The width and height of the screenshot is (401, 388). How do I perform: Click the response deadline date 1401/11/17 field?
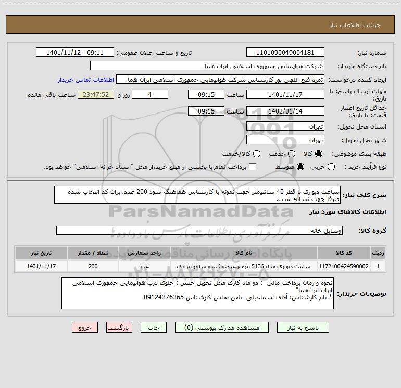pos(285,95)
